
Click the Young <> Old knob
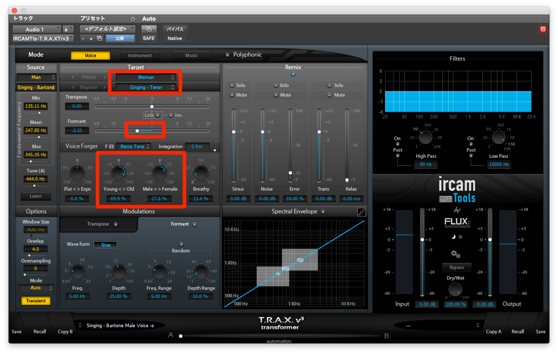pos(118,173)
